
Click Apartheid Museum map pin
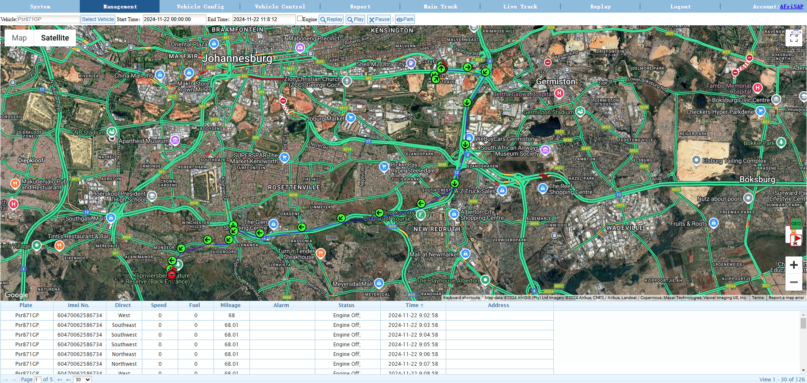[x=175, y=140]
